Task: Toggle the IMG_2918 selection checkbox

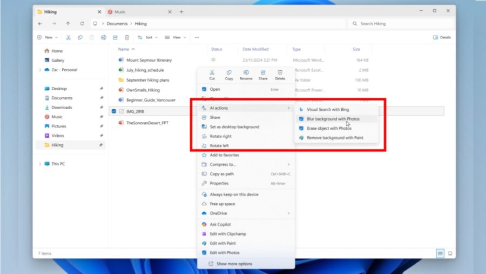Action: [x=114, y=111]
